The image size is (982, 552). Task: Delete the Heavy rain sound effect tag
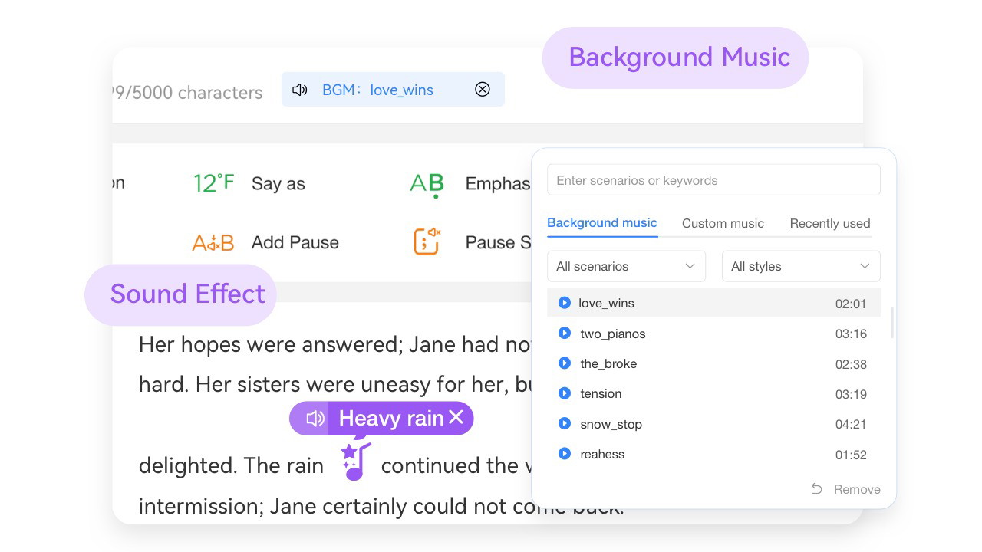point(456,418)
